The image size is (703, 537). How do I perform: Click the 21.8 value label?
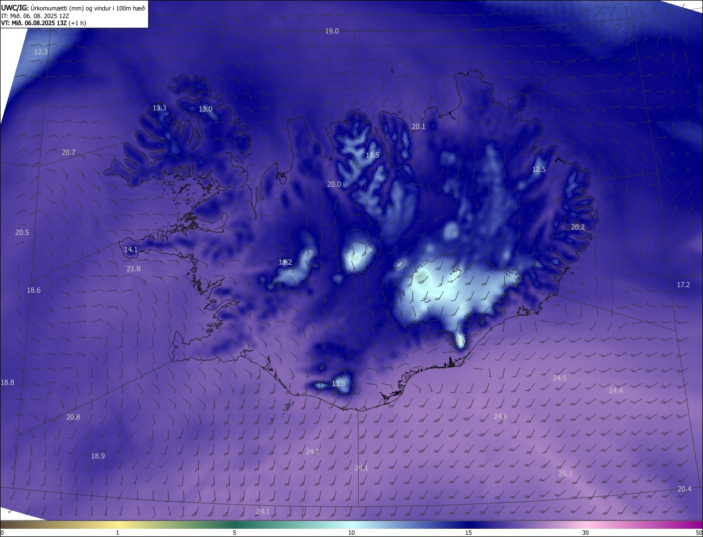click(x=133, y=269)
